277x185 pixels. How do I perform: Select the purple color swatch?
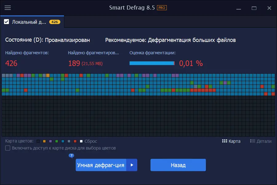51,141
